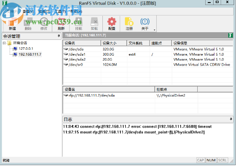Toggle the pin on the 会话管理 panel

[59, 36]
